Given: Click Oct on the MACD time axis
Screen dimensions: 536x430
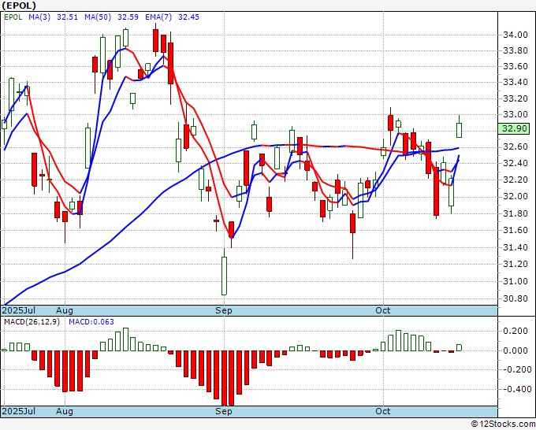Looking at the screenshot, I should (383, 411).
